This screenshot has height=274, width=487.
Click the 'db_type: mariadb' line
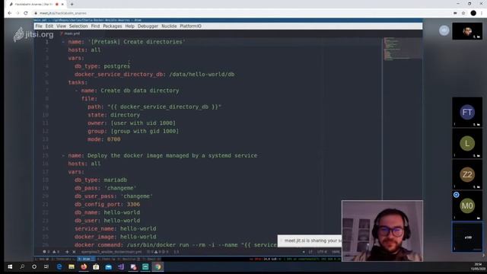100,180
